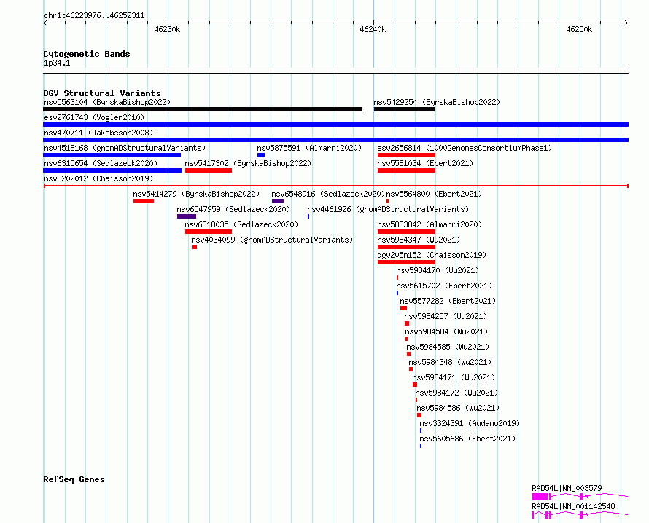The height and width of the screenshot is (523, 649).
Task: Open nsv5984584 (Wu2021) label
Action: 446,331
